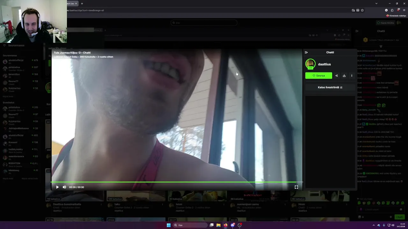The height and width of the screenshot is (229, 408).
Task: Open the daattius channel name link
Action: [324, 64]
